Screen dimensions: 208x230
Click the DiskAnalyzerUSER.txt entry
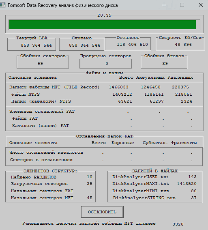click(140, 177)
